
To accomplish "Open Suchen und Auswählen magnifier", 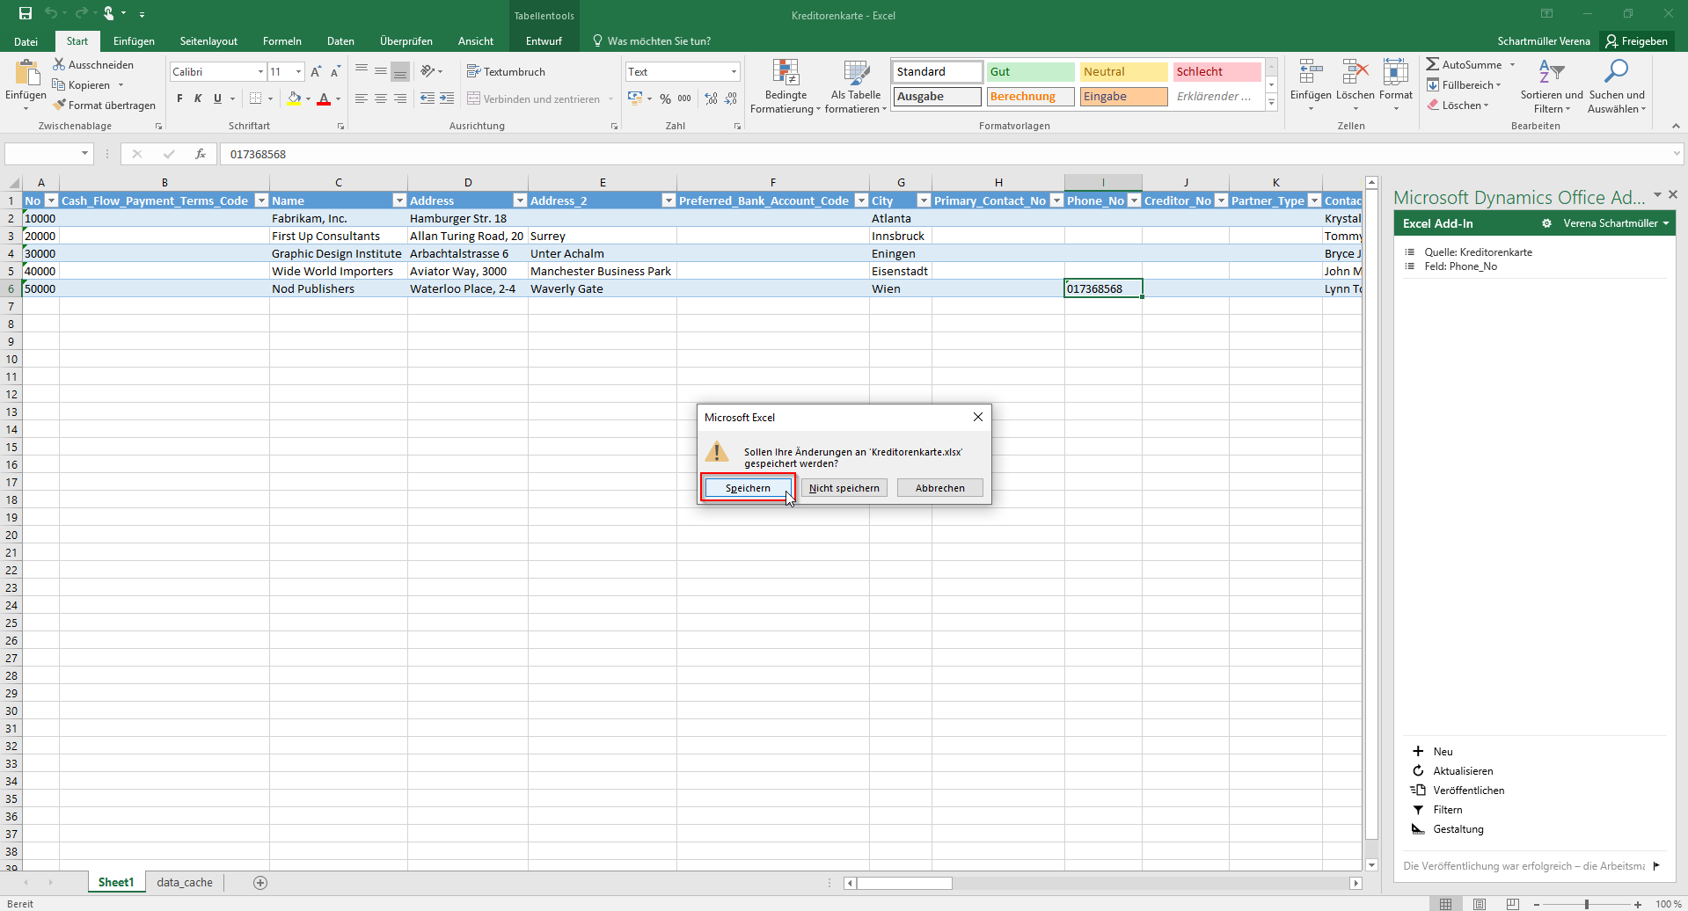I will coord(1617,86).
